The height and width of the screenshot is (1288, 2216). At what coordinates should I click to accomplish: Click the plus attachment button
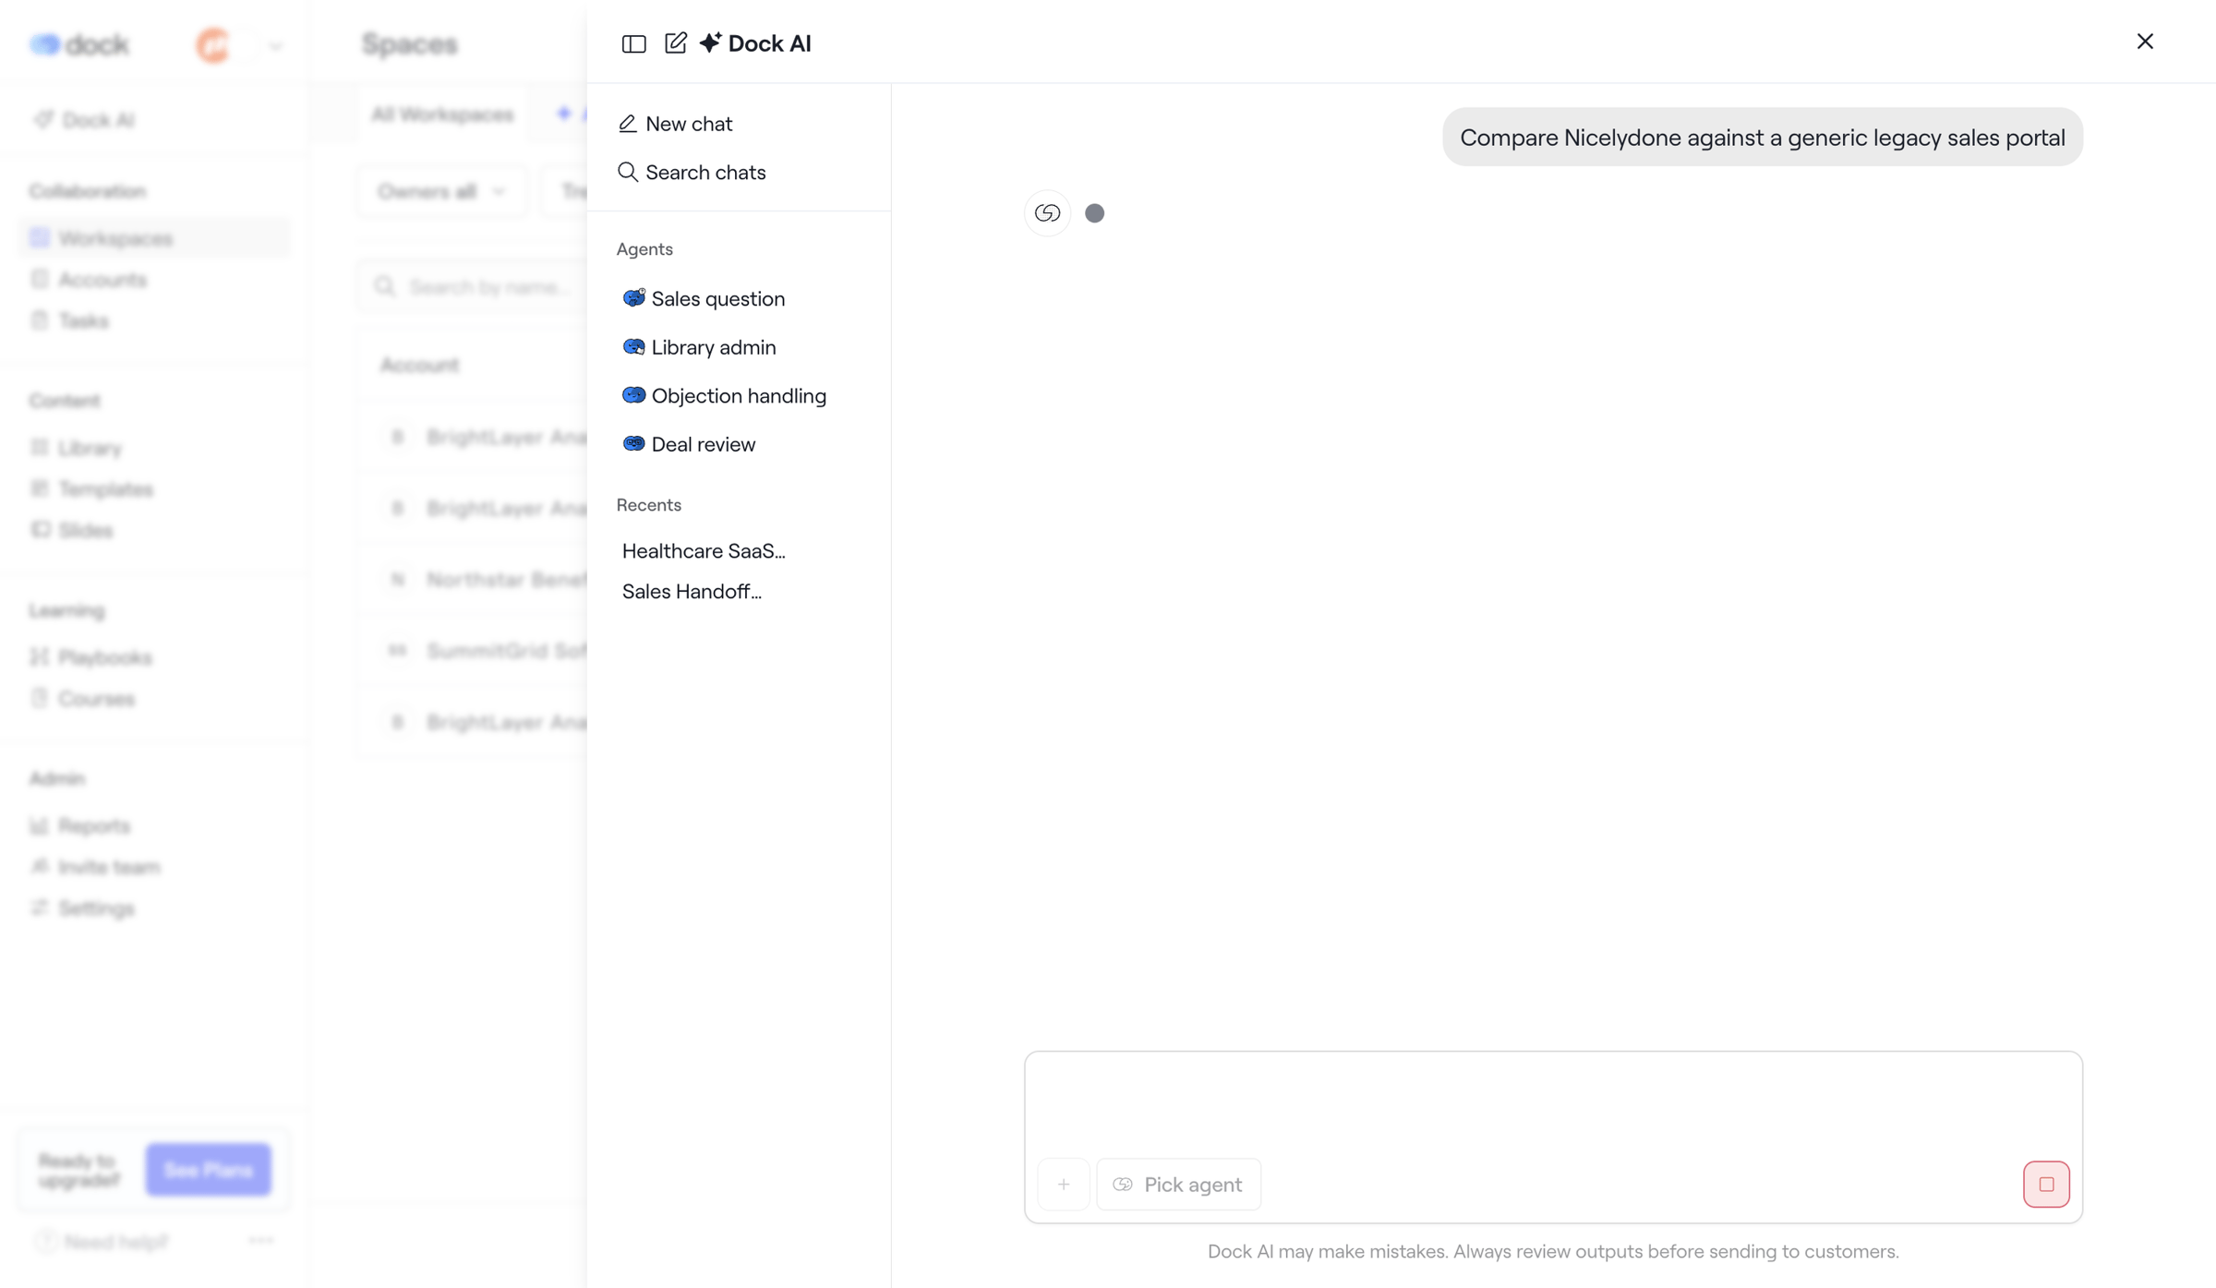(x=1064, y=1185)
